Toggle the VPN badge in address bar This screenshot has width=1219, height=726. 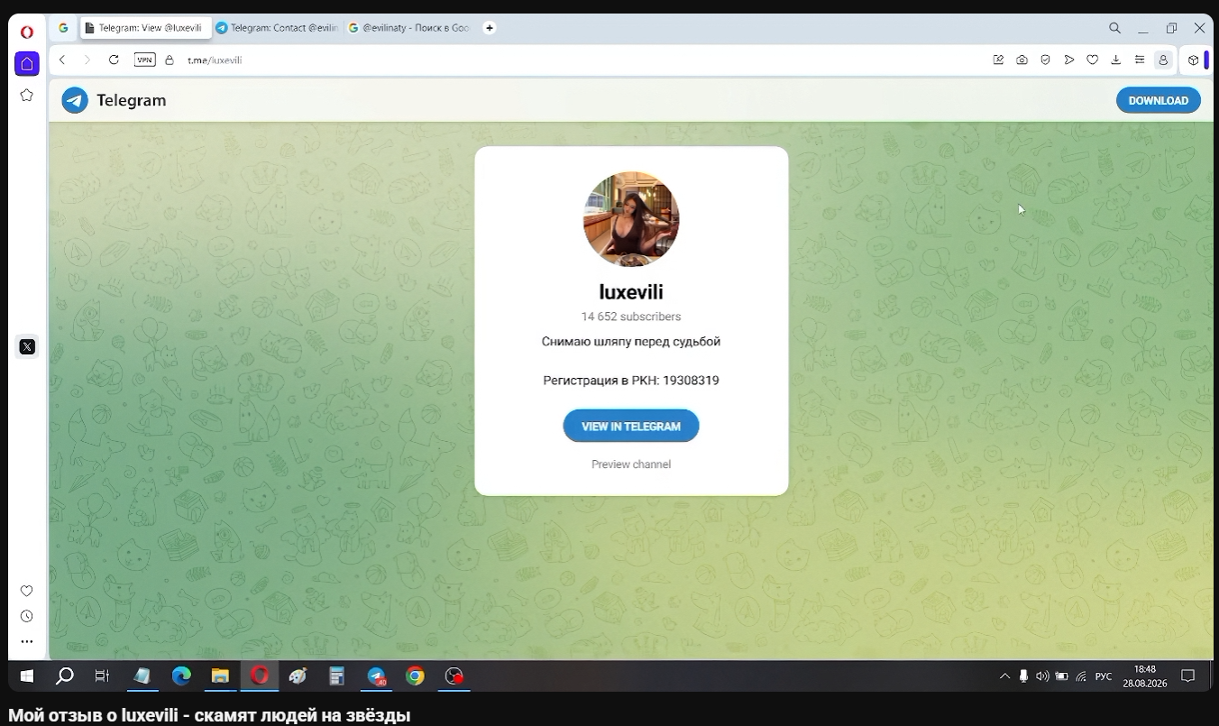pyautogui.click(x=144, y=60)
